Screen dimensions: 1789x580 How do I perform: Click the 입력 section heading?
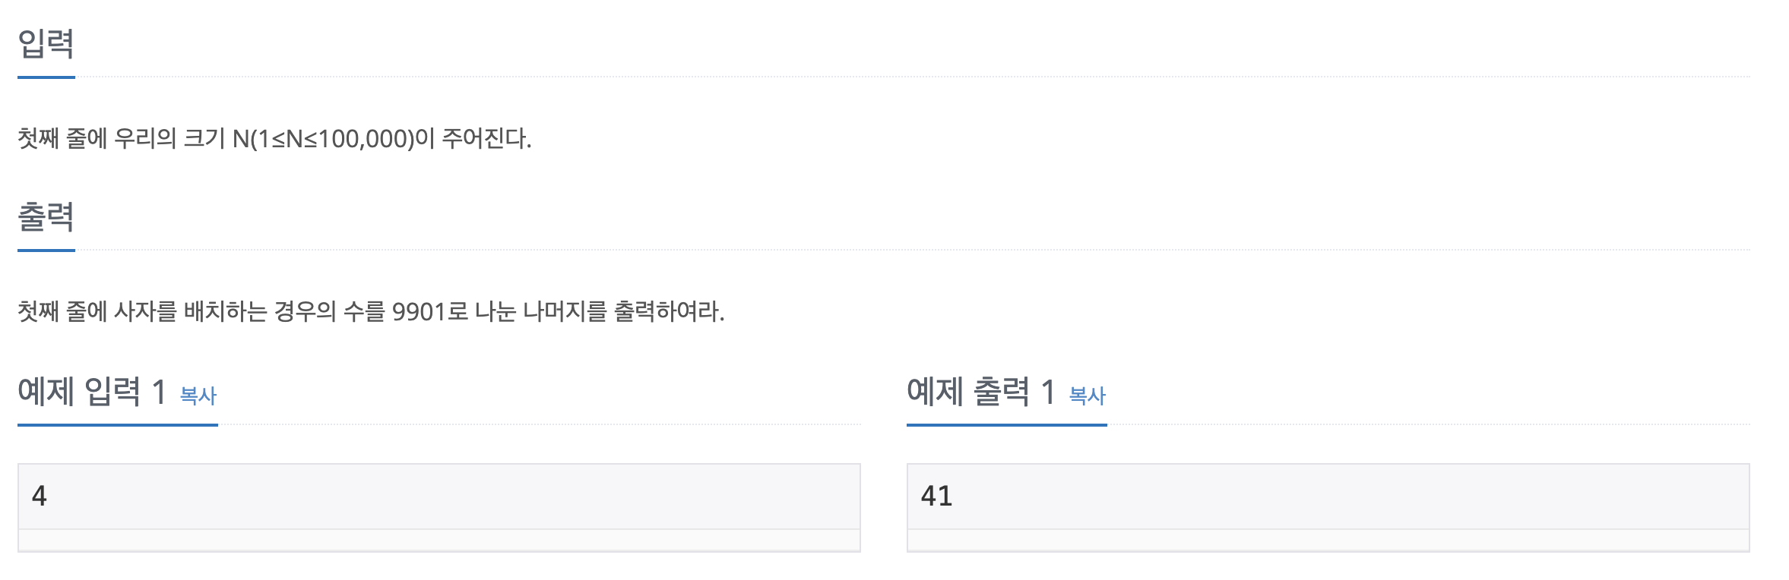pyautogui.click(x=46, y=43)
